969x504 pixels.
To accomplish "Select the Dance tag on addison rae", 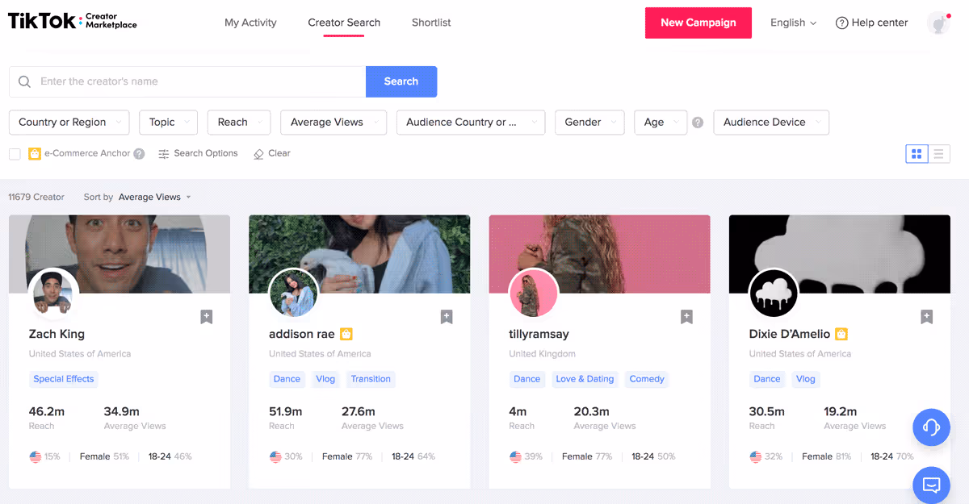I will point(287,379).
